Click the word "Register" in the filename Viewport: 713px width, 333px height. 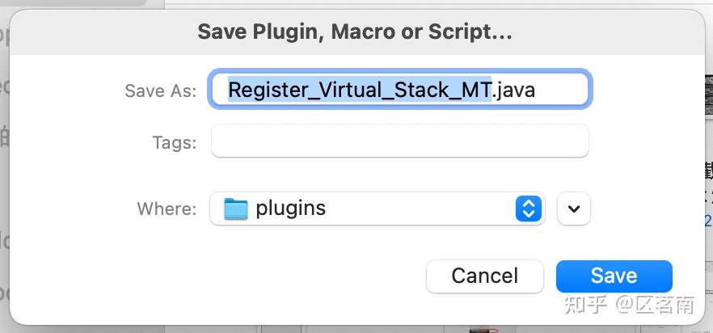coord(264,90)
